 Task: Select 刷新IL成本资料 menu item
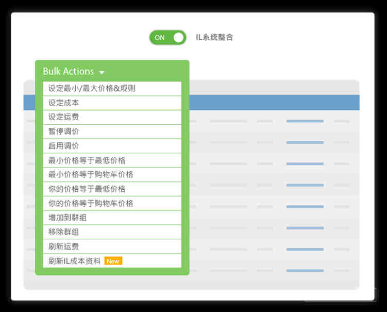click(112, 261)
